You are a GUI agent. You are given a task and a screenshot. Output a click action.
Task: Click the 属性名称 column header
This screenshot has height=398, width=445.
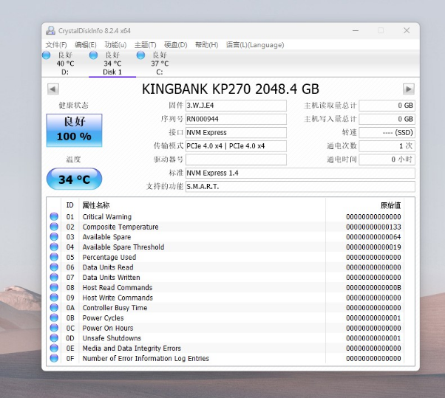point(96,205)
